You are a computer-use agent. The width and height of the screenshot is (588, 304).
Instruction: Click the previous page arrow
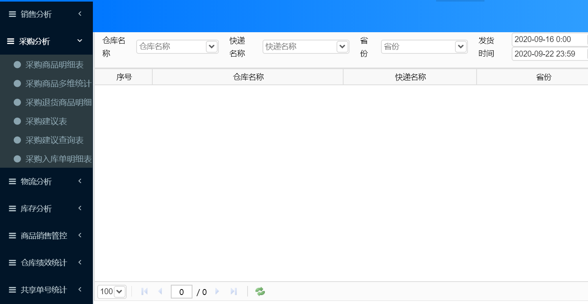coord(160,291)
